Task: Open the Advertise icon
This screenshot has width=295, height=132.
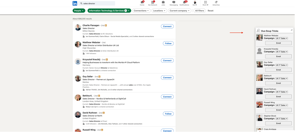Action: (216, 2)
